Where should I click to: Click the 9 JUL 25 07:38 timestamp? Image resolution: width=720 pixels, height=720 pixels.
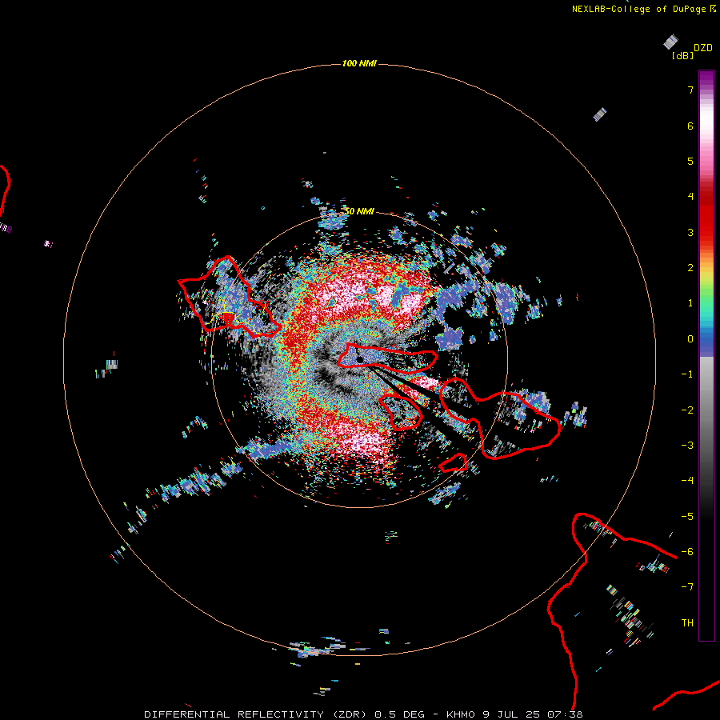click(x=533, y=714)
